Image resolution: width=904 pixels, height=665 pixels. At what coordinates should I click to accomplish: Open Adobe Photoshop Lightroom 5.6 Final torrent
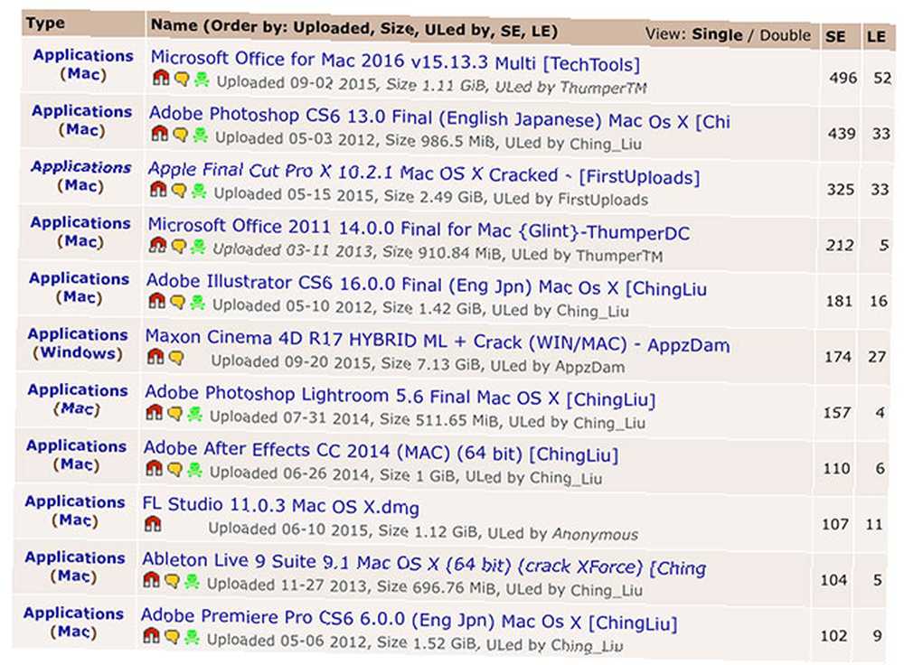pyautogui.click(x=400, y=396)
